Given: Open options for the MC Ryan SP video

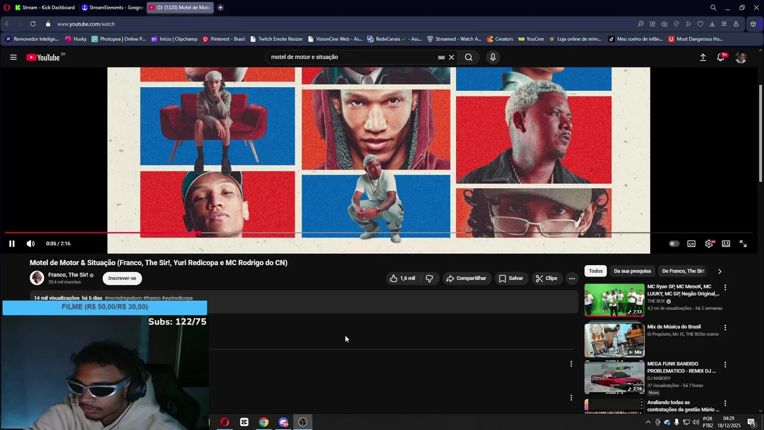Looking at the screenshot, I should click(725, 287).
